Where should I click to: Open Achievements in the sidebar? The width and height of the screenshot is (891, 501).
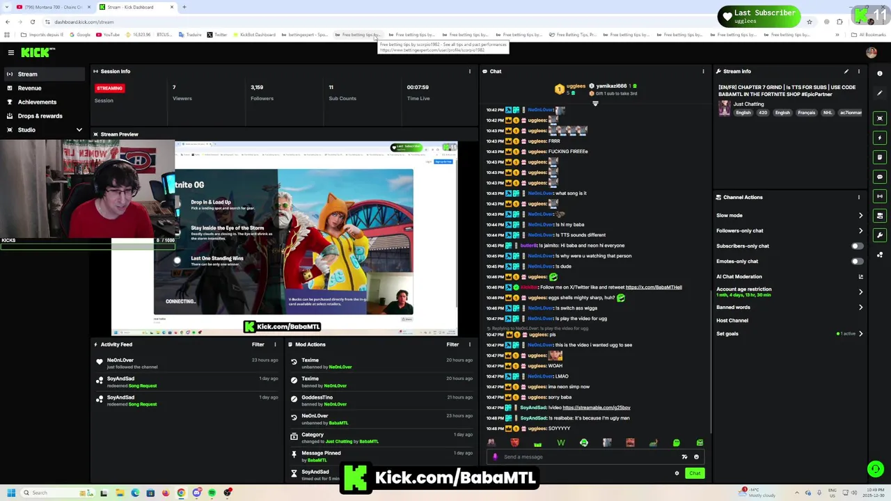click(45, 102)
